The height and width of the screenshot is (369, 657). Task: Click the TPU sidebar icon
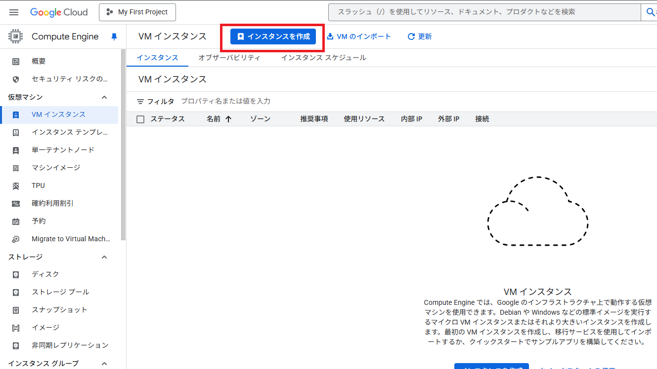coord(16,186)
